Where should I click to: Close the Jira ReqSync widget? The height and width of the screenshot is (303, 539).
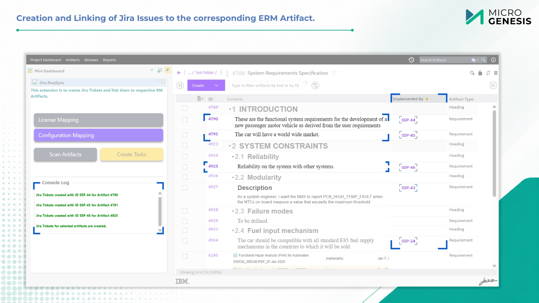tap(163, 82)
